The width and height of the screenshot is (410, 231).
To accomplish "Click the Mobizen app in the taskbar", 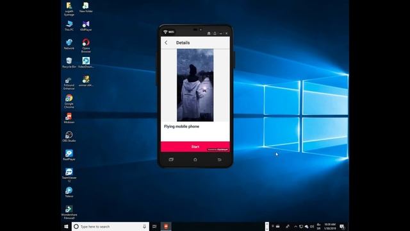I will [166, 227].
